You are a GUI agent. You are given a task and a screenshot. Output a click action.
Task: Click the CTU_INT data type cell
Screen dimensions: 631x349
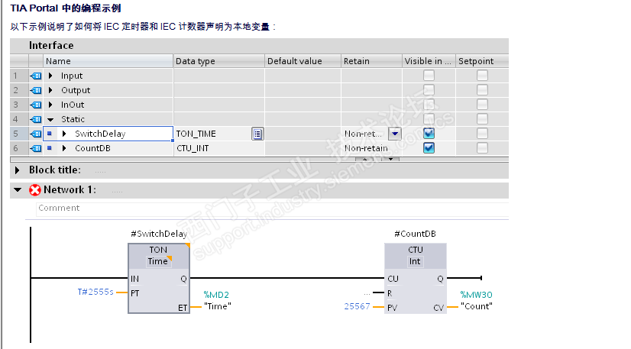tap(219, 148)
